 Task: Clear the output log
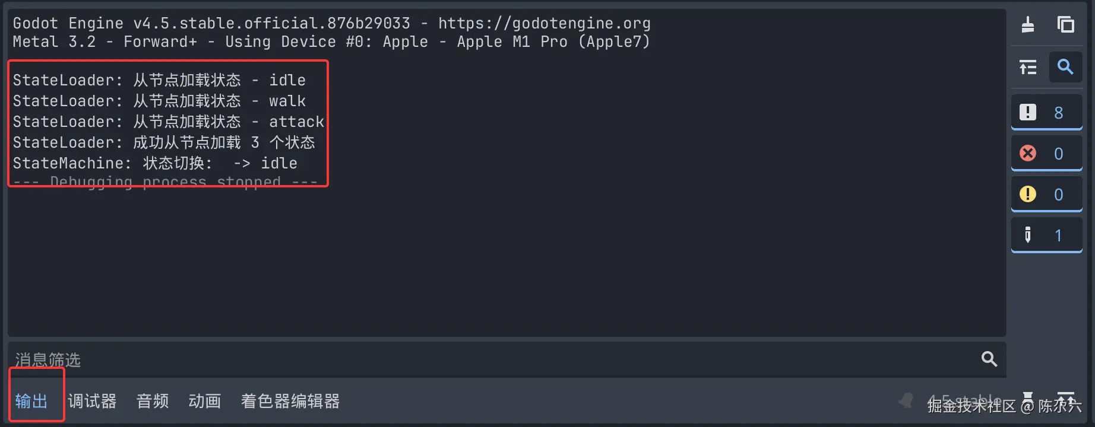click(1028, 24)
